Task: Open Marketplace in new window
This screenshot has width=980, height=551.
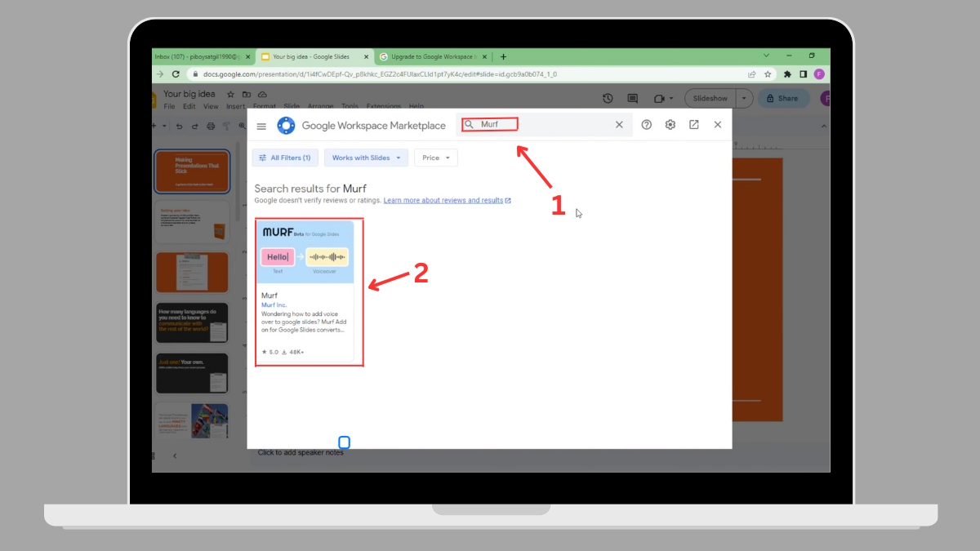Action: [694, 125]
